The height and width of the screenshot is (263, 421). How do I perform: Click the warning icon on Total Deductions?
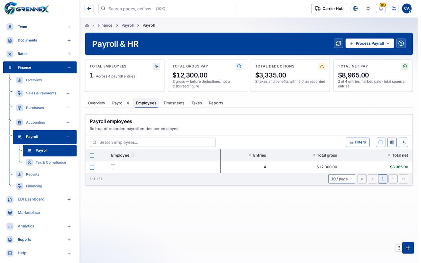click(322, 66)
